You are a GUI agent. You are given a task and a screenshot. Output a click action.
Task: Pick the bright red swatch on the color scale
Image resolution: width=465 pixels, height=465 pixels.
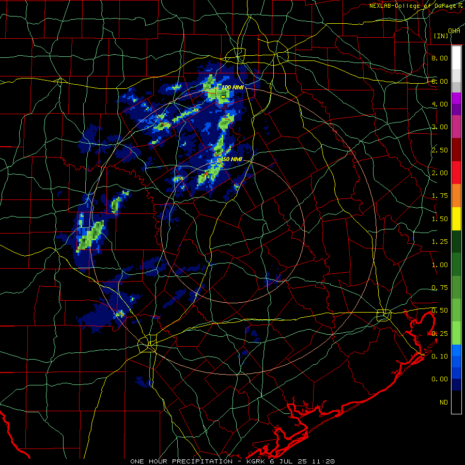click(x=456, y=173)
